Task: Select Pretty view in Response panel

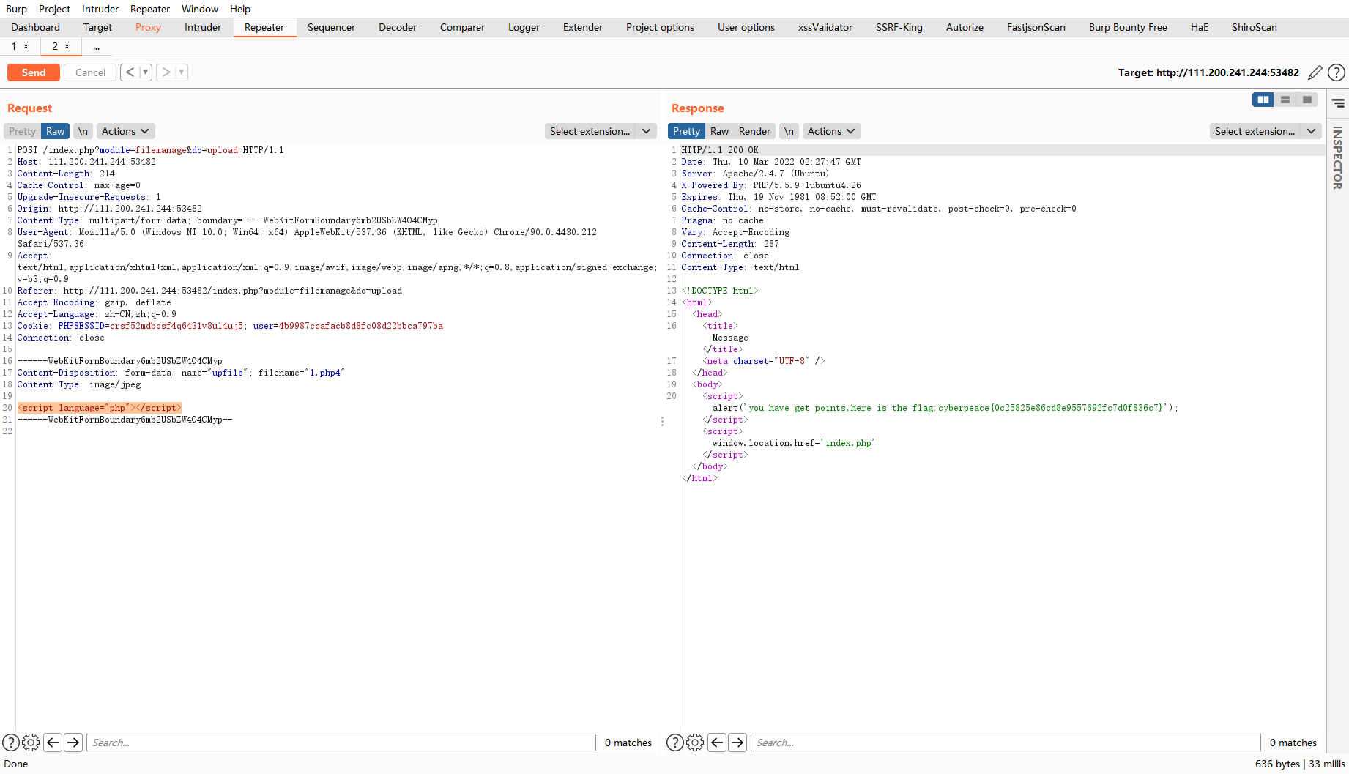Action: click(x=686, y=131)
